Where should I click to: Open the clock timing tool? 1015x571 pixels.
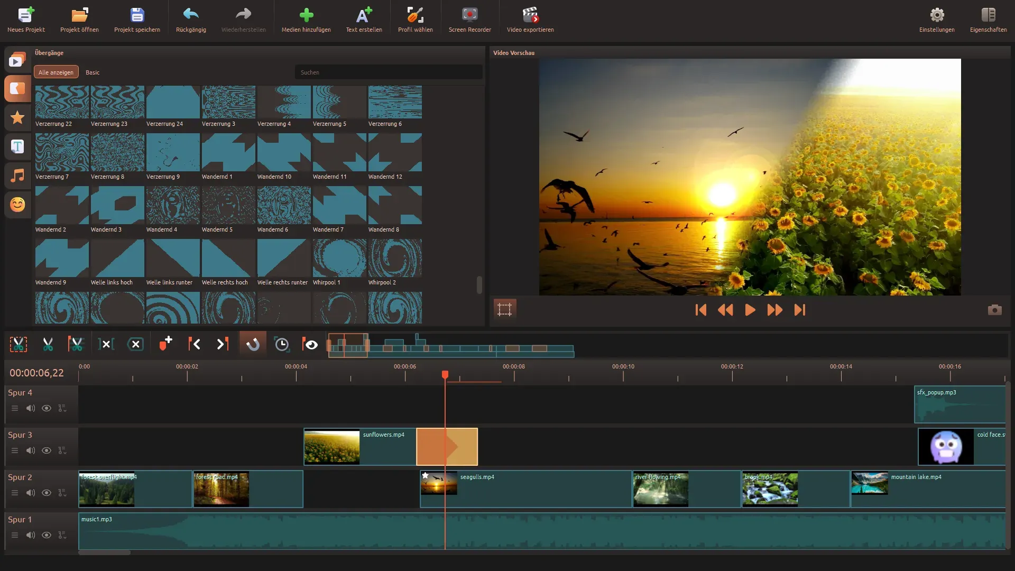282,344
